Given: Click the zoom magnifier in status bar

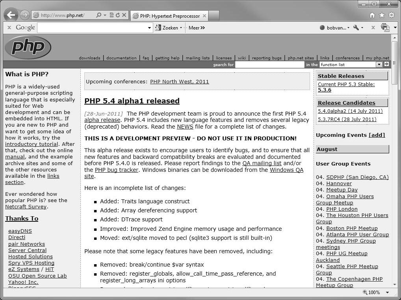Looking at the screenshot, I should (365, 293).
